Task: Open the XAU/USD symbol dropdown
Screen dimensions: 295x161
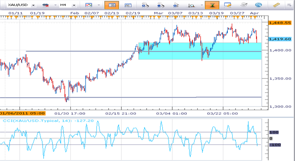Action: coord(34,5)
